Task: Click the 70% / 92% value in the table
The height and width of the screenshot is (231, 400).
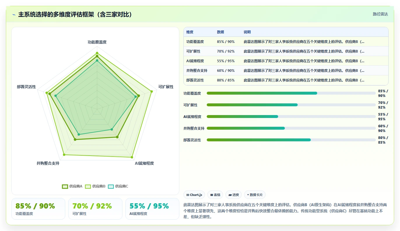Action: pos(226,51)
